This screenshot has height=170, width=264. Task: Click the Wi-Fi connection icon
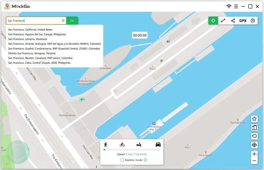tap(229, 6)
